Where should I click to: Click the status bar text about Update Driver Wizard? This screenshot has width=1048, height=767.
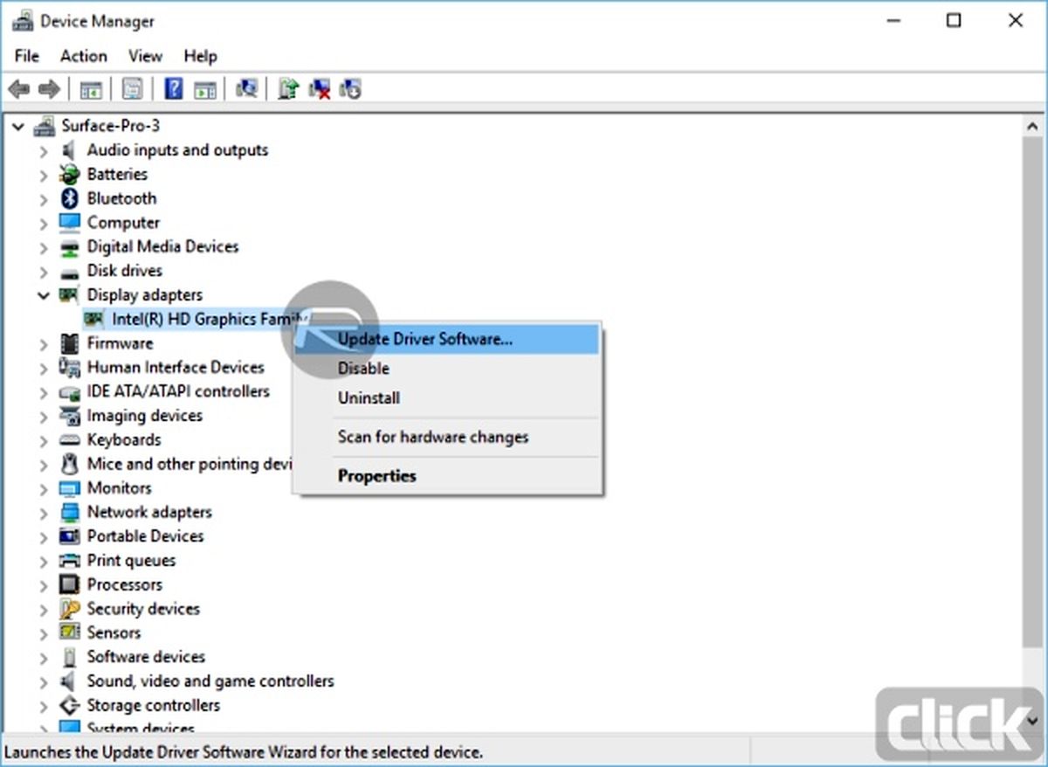point(244,752)
